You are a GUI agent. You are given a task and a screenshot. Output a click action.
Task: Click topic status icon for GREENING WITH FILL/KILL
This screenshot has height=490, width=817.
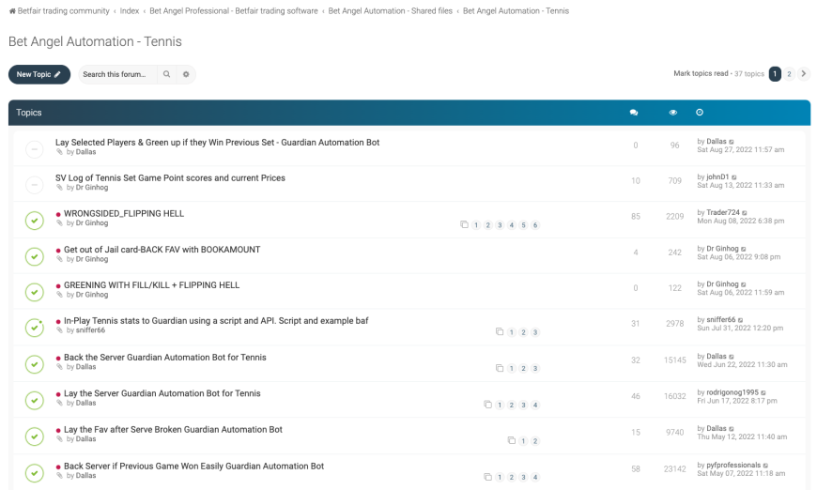pos(35,292)
